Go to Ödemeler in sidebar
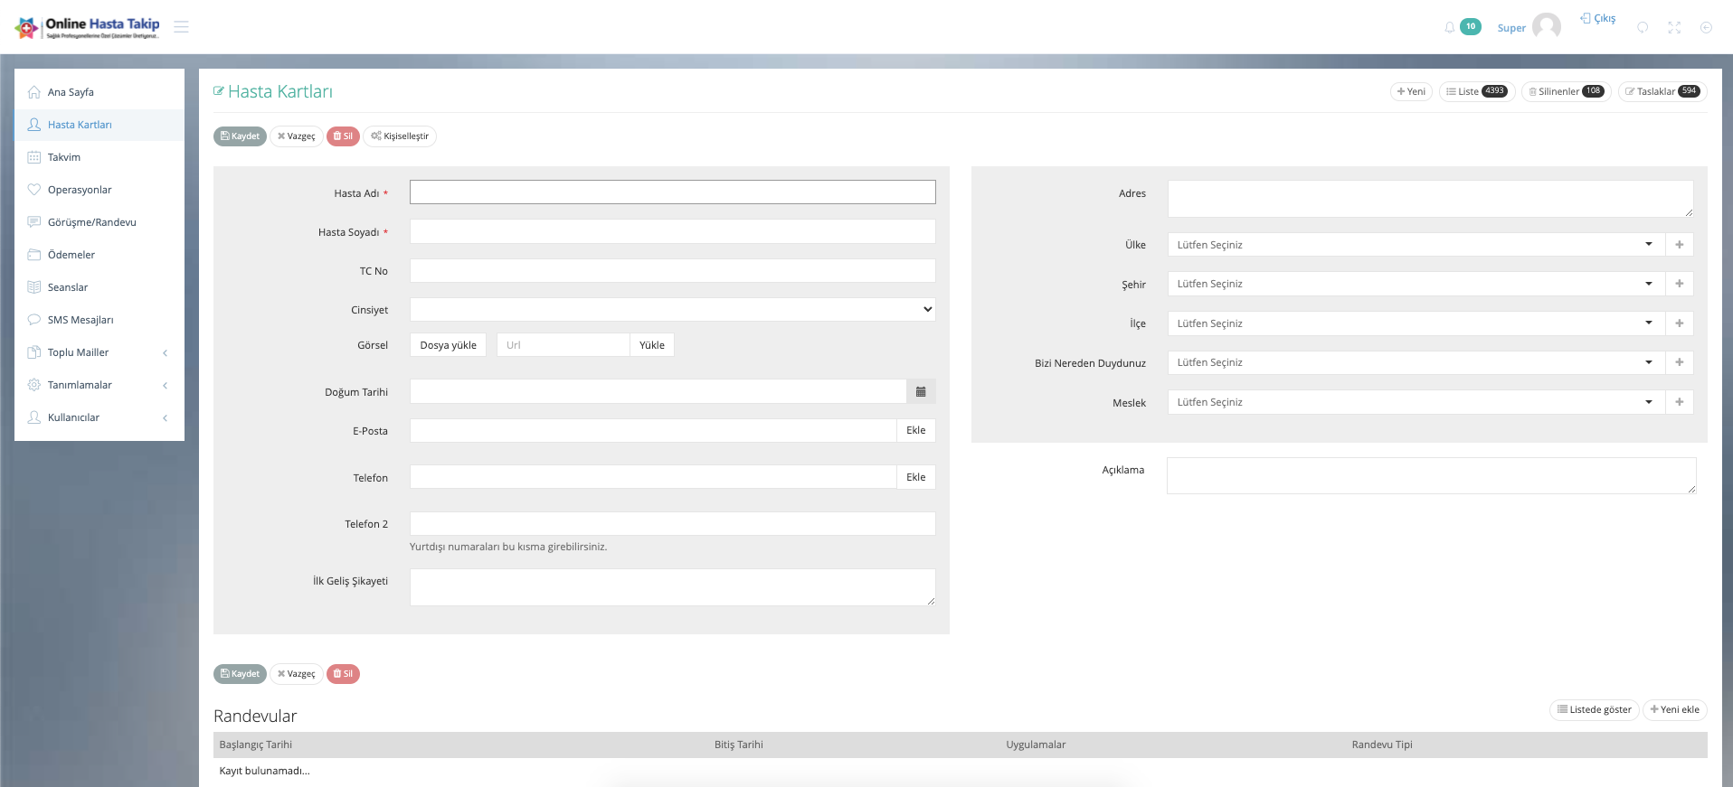The width and height of the screenshot is (1733, 787). [x=71, y=255]
